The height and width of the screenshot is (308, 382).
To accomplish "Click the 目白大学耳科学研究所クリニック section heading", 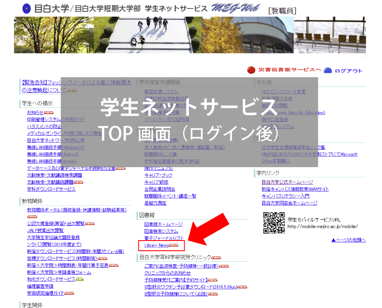I will (x=175, y=257).
